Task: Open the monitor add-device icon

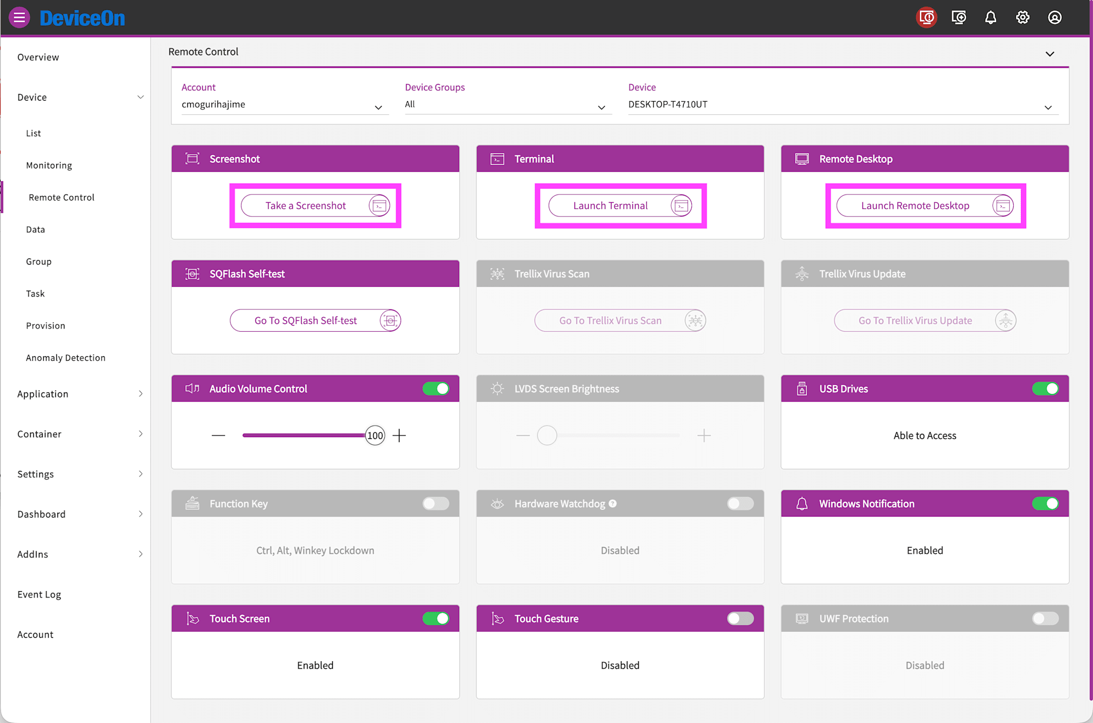Action: point(959,17)
